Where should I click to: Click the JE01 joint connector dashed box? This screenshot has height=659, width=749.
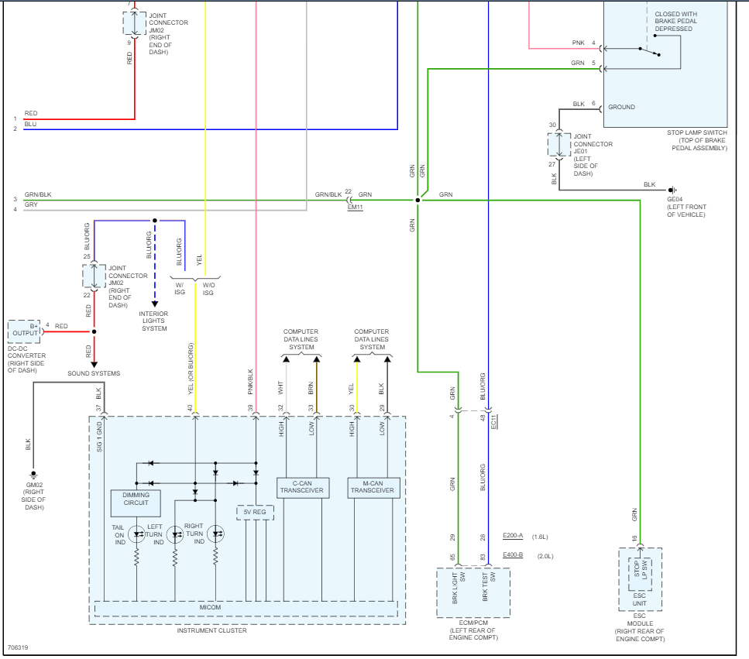pos(559,144)
